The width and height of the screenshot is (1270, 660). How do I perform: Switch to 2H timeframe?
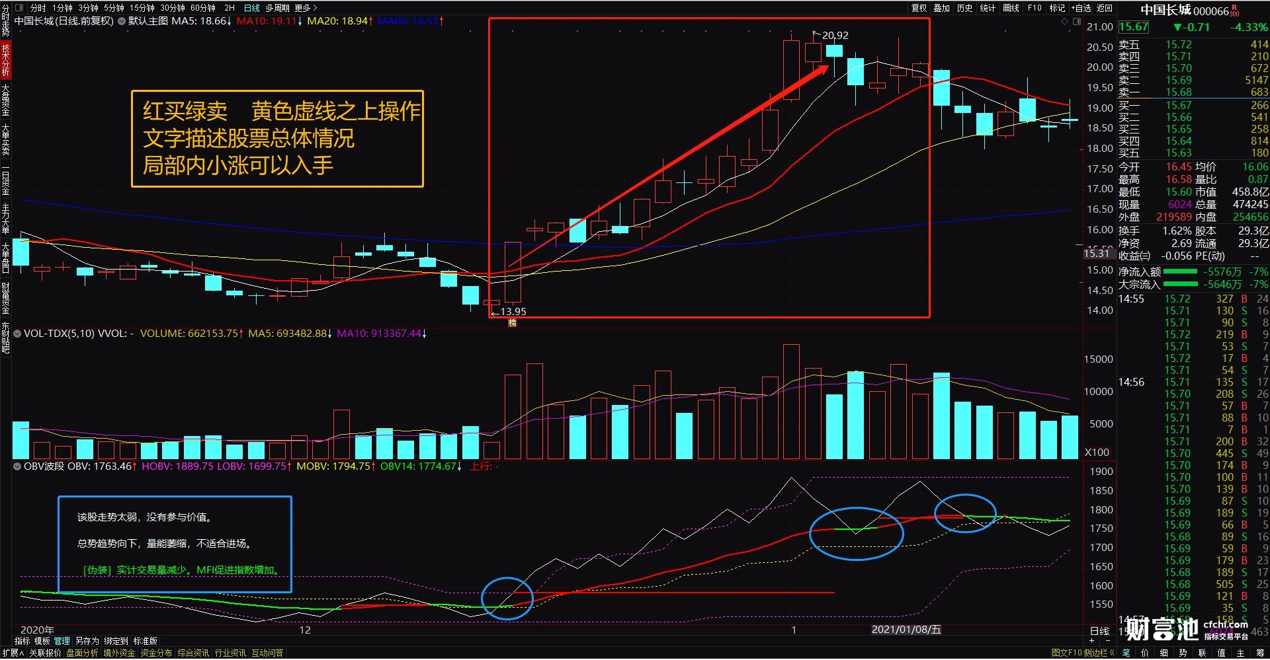pyautogui.click(x=230, y=8)
